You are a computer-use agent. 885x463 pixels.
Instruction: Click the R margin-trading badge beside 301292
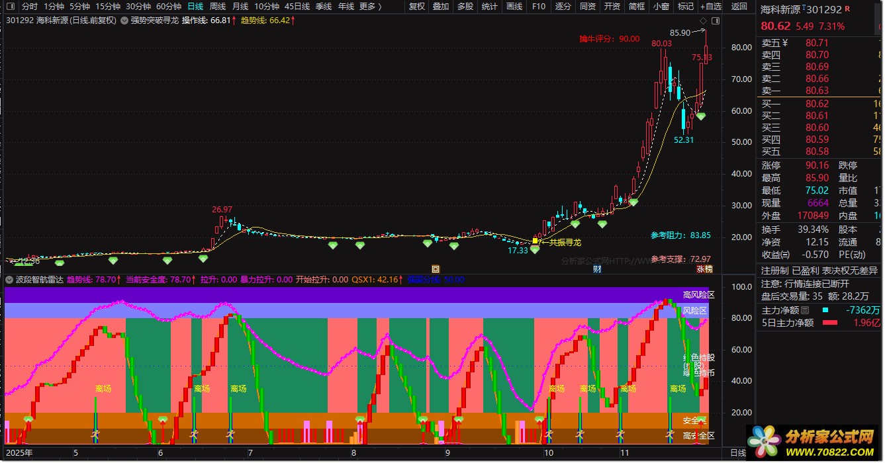click(x=847, y=9)
